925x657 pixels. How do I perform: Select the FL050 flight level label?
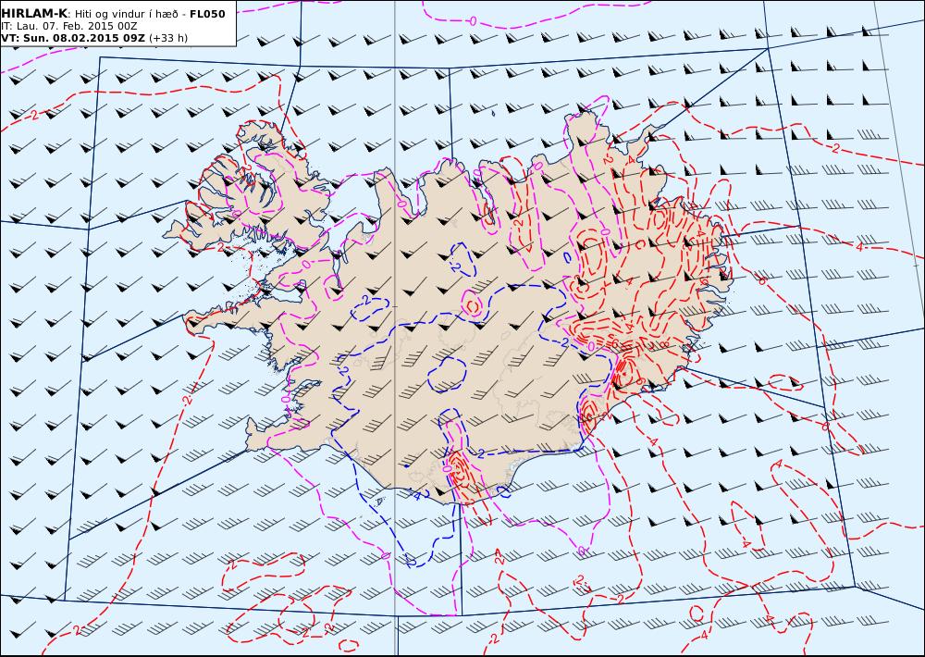pos(207,14)
